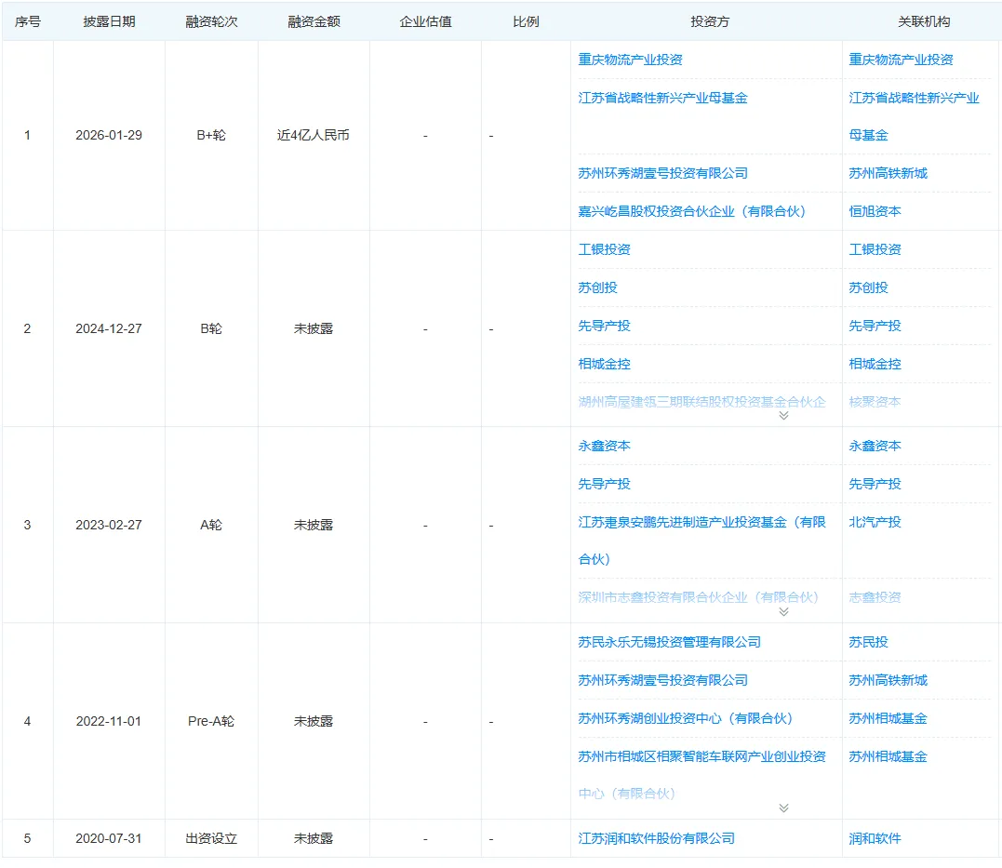
Task: Open investor 苏州环秀湖创业投资中心（有限合伙）
Action: [685, 719]
